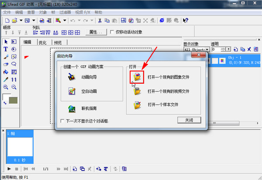
Task: Click the Undo arrow icon
Action: point(72,20)
